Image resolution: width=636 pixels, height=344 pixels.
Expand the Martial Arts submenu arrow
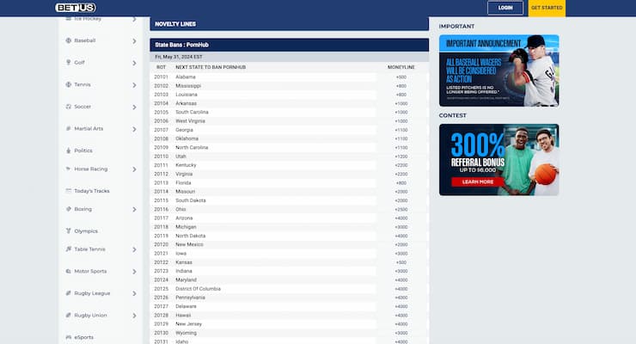pyautogui.click(x=134, y=129)
